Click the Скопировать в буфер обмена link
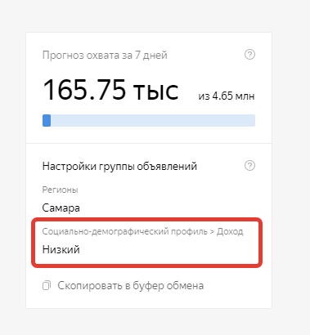 point(131,286)
